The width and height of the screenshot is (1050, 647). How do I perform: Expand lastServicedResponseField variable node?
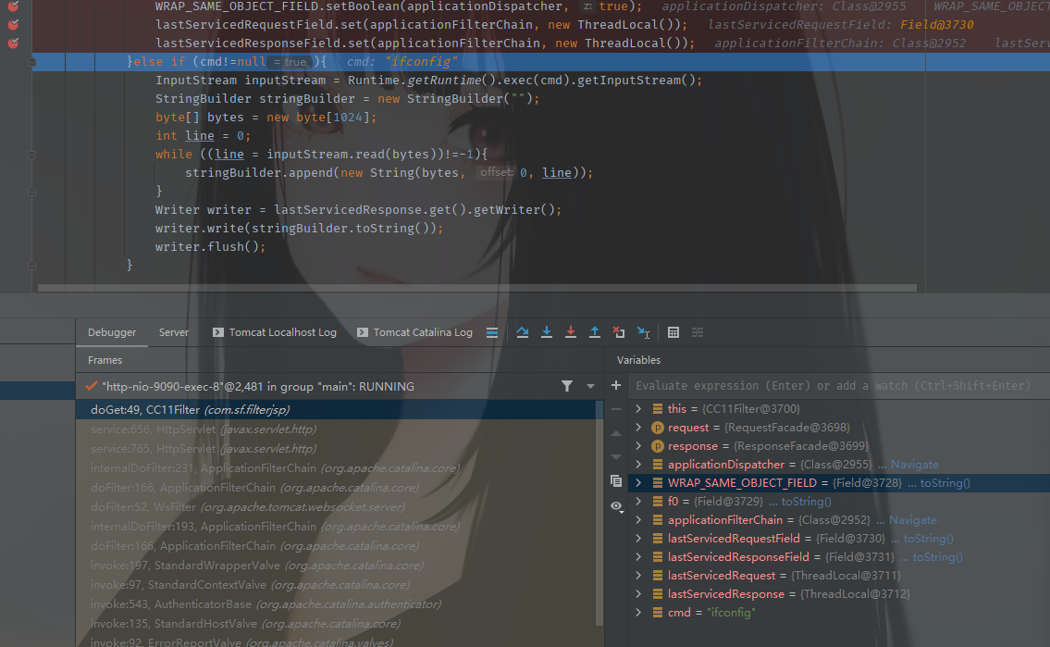[x=639, y=557]
